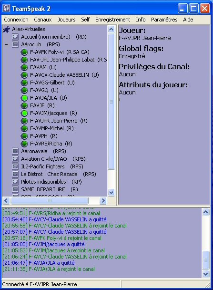Click the Aéronavale channel icon
This screenshot has width=213, height=290.
click(15, 151)
